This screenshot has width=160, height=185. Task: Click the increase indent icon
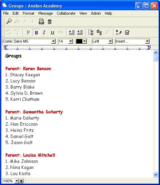pos(72,32)
